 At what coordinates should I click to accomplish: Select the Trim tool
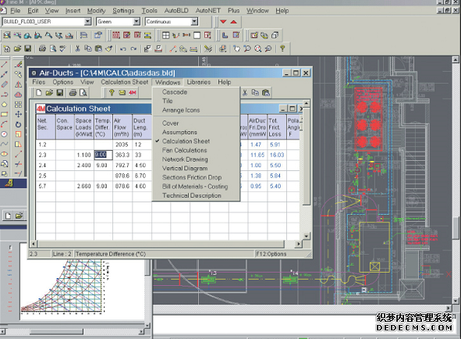[x=18, y=164]
